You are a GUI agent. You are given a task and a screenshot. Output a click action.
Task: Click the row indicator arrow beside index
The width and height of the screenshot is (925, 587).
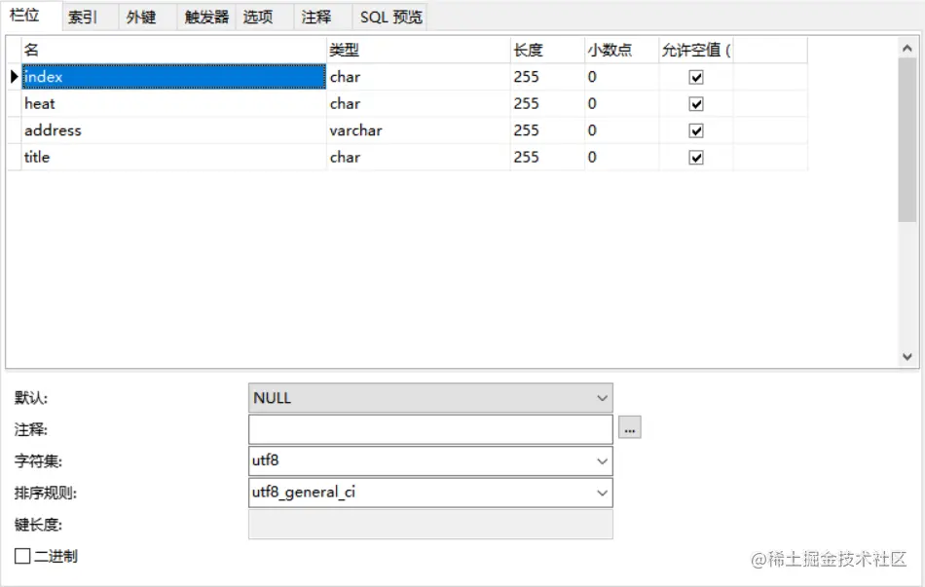point(15,77)
